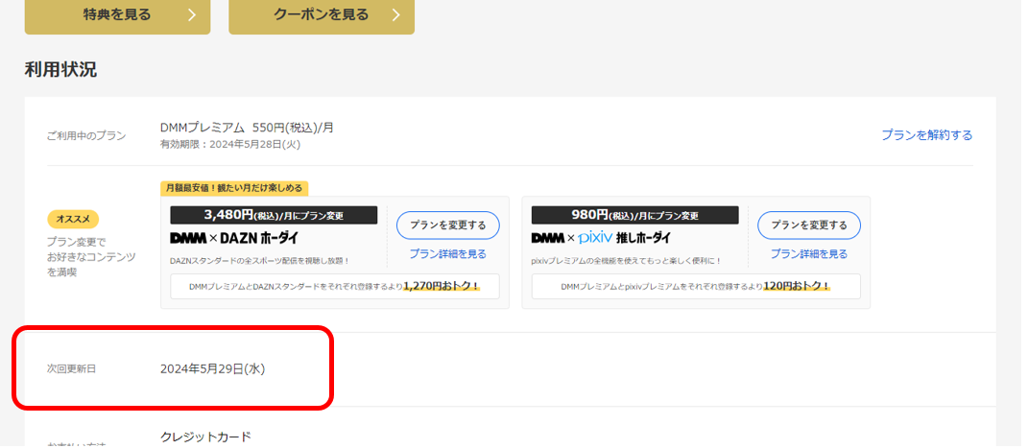Select the ご利用中のプラン label
The image size is (1028, 448).
[86, 136]
